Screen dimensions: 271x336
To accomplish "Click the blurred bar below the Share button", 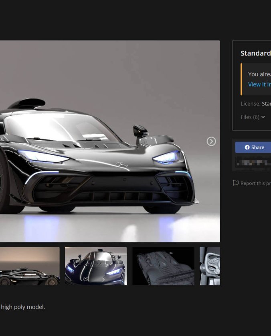I will [253, 163].
